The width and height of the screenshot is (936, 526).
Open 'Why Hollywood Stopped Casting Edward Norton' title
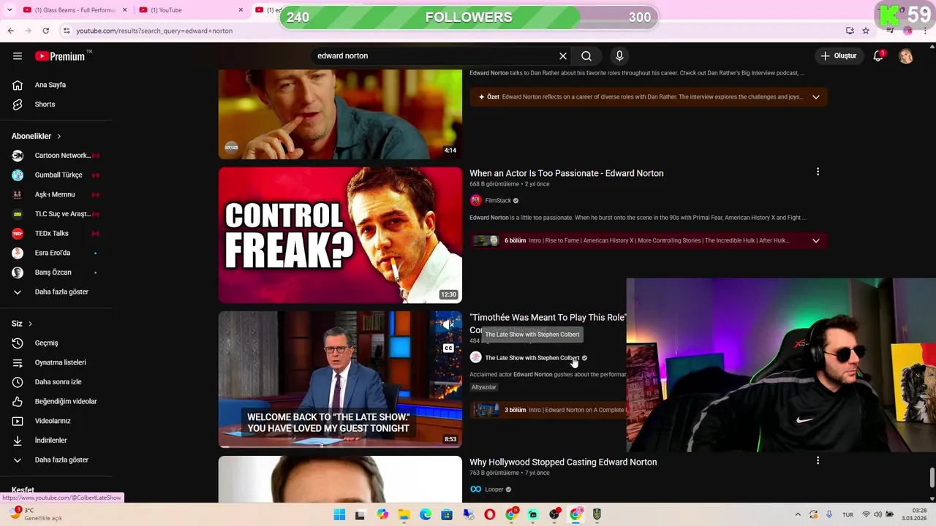(x=563, y=462)
